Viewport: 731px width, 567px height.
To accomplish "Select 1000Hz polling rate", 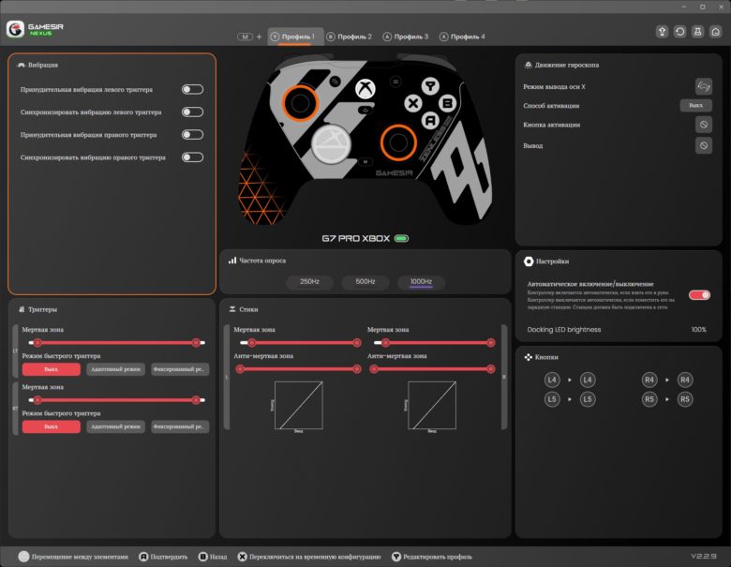I will (x=421, y=282).
